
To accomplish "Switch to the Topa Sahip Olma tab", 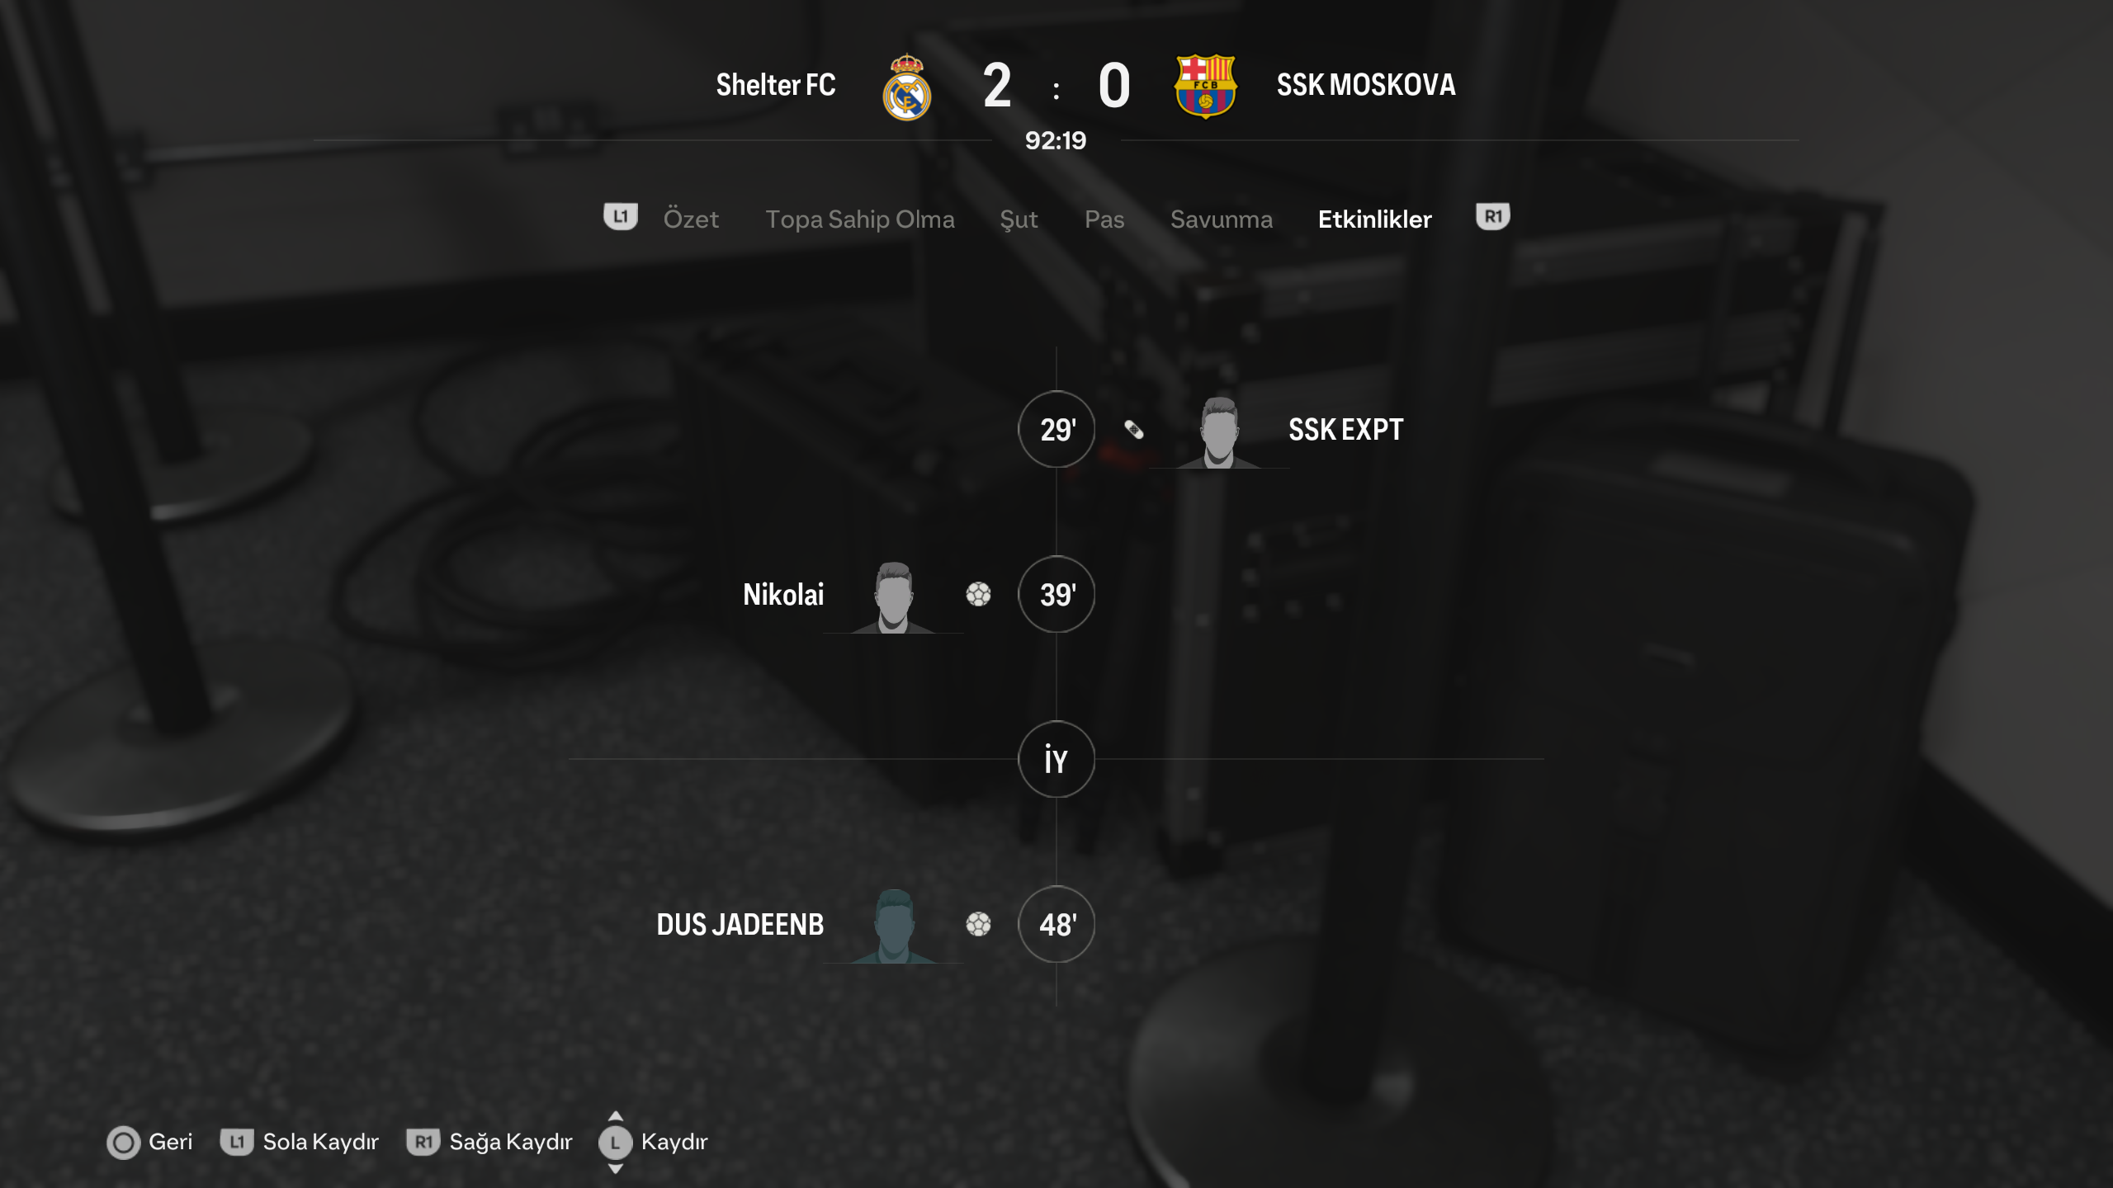I will [860, 219].
